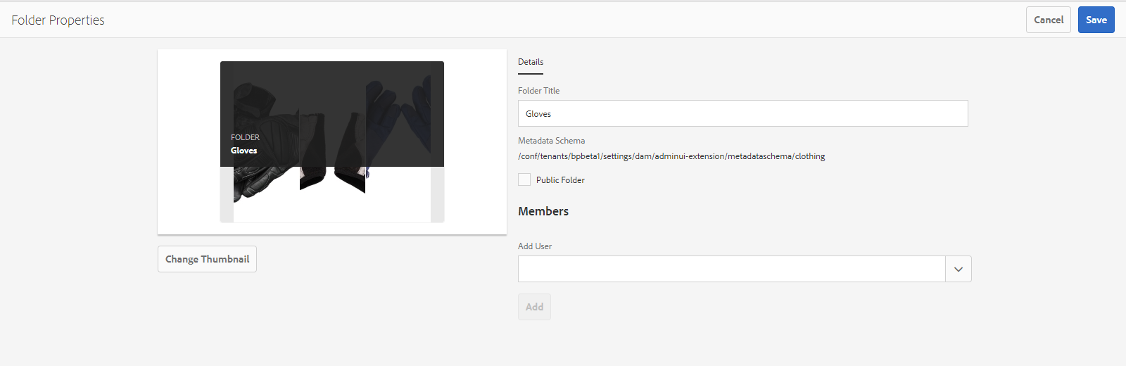The image size is (1126, 366).
Task: Click the Add User label
Action: pyautogui.click(x=535, y=246)
